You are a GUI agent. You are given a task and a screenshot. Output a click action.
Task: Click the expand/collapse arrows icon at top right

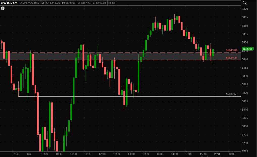coord(245,3)
